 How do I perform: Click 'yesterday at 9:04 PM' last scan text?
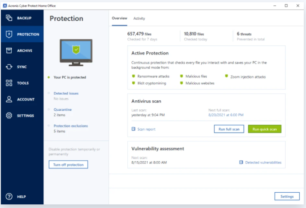pyautogui.click(x=148, y=115)
